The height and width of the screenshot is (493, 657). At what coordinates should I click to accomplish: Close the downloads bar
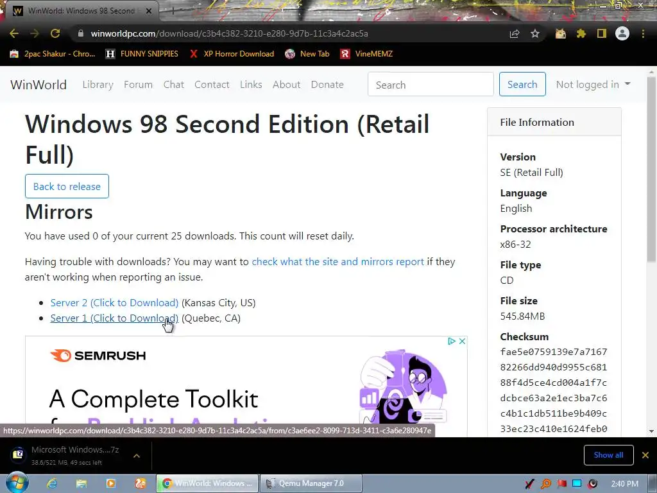pos(645,455)
